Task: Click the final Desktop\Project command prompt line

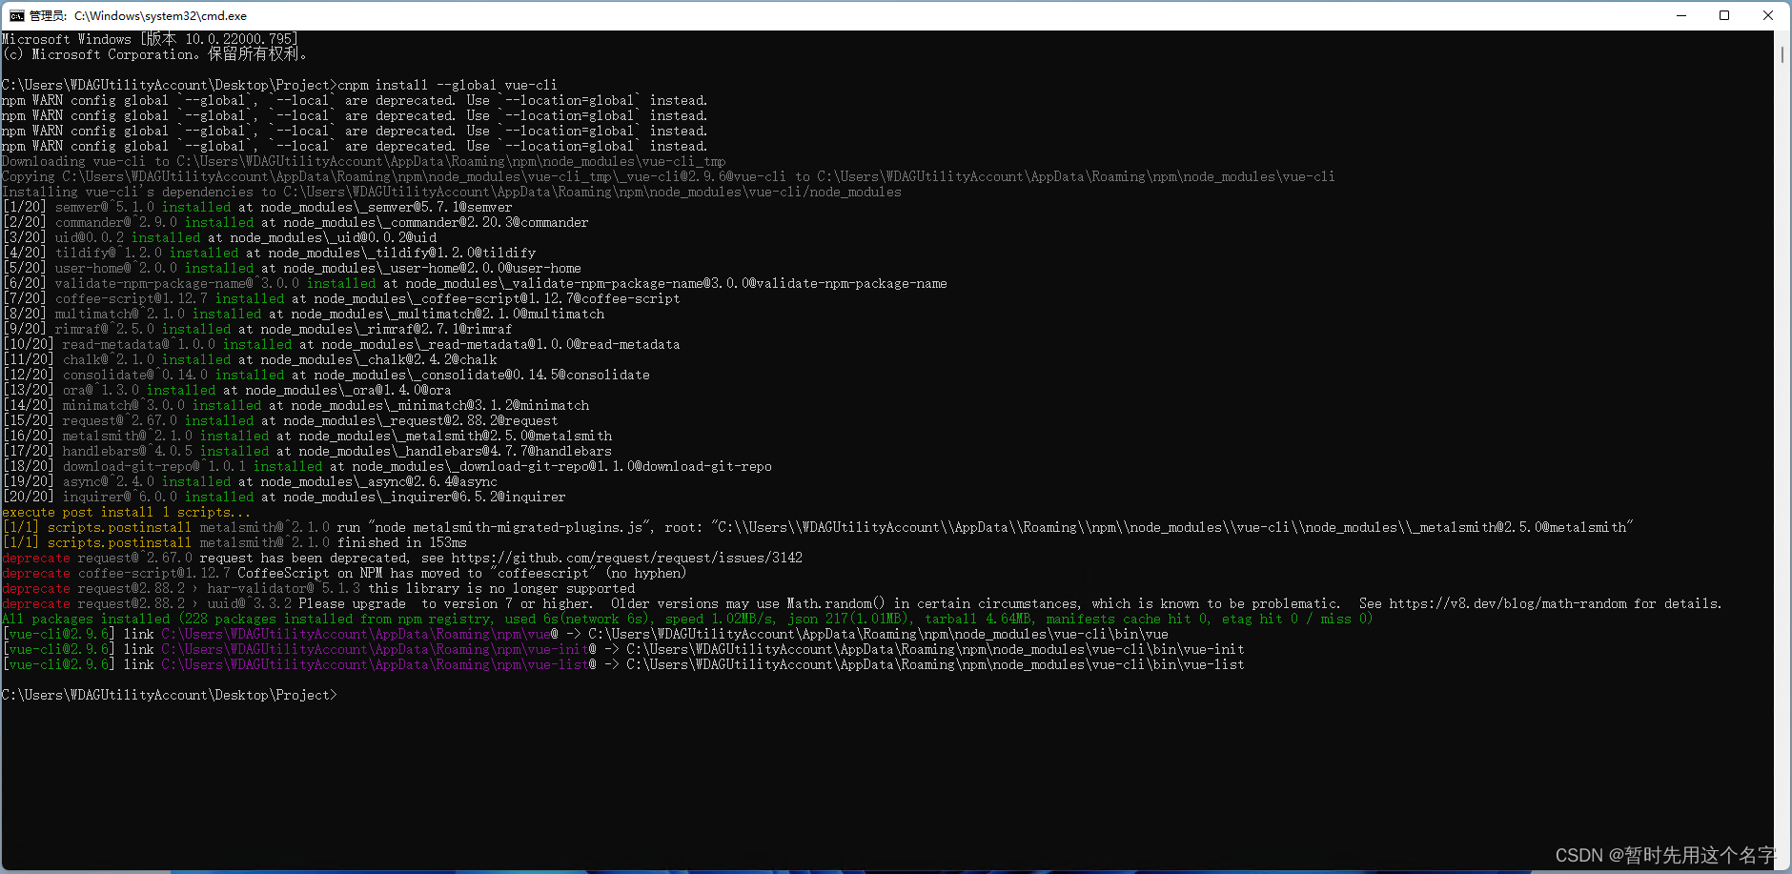Action: point(169,695)
